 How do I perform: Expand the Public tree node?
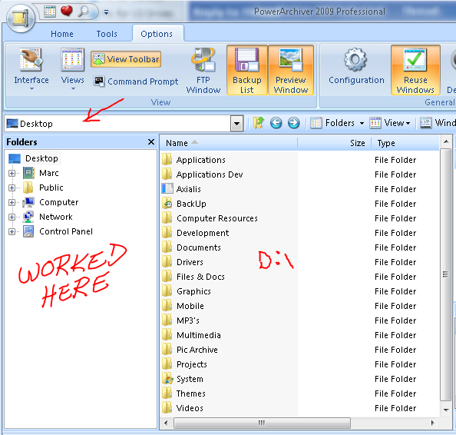(12, 188)
